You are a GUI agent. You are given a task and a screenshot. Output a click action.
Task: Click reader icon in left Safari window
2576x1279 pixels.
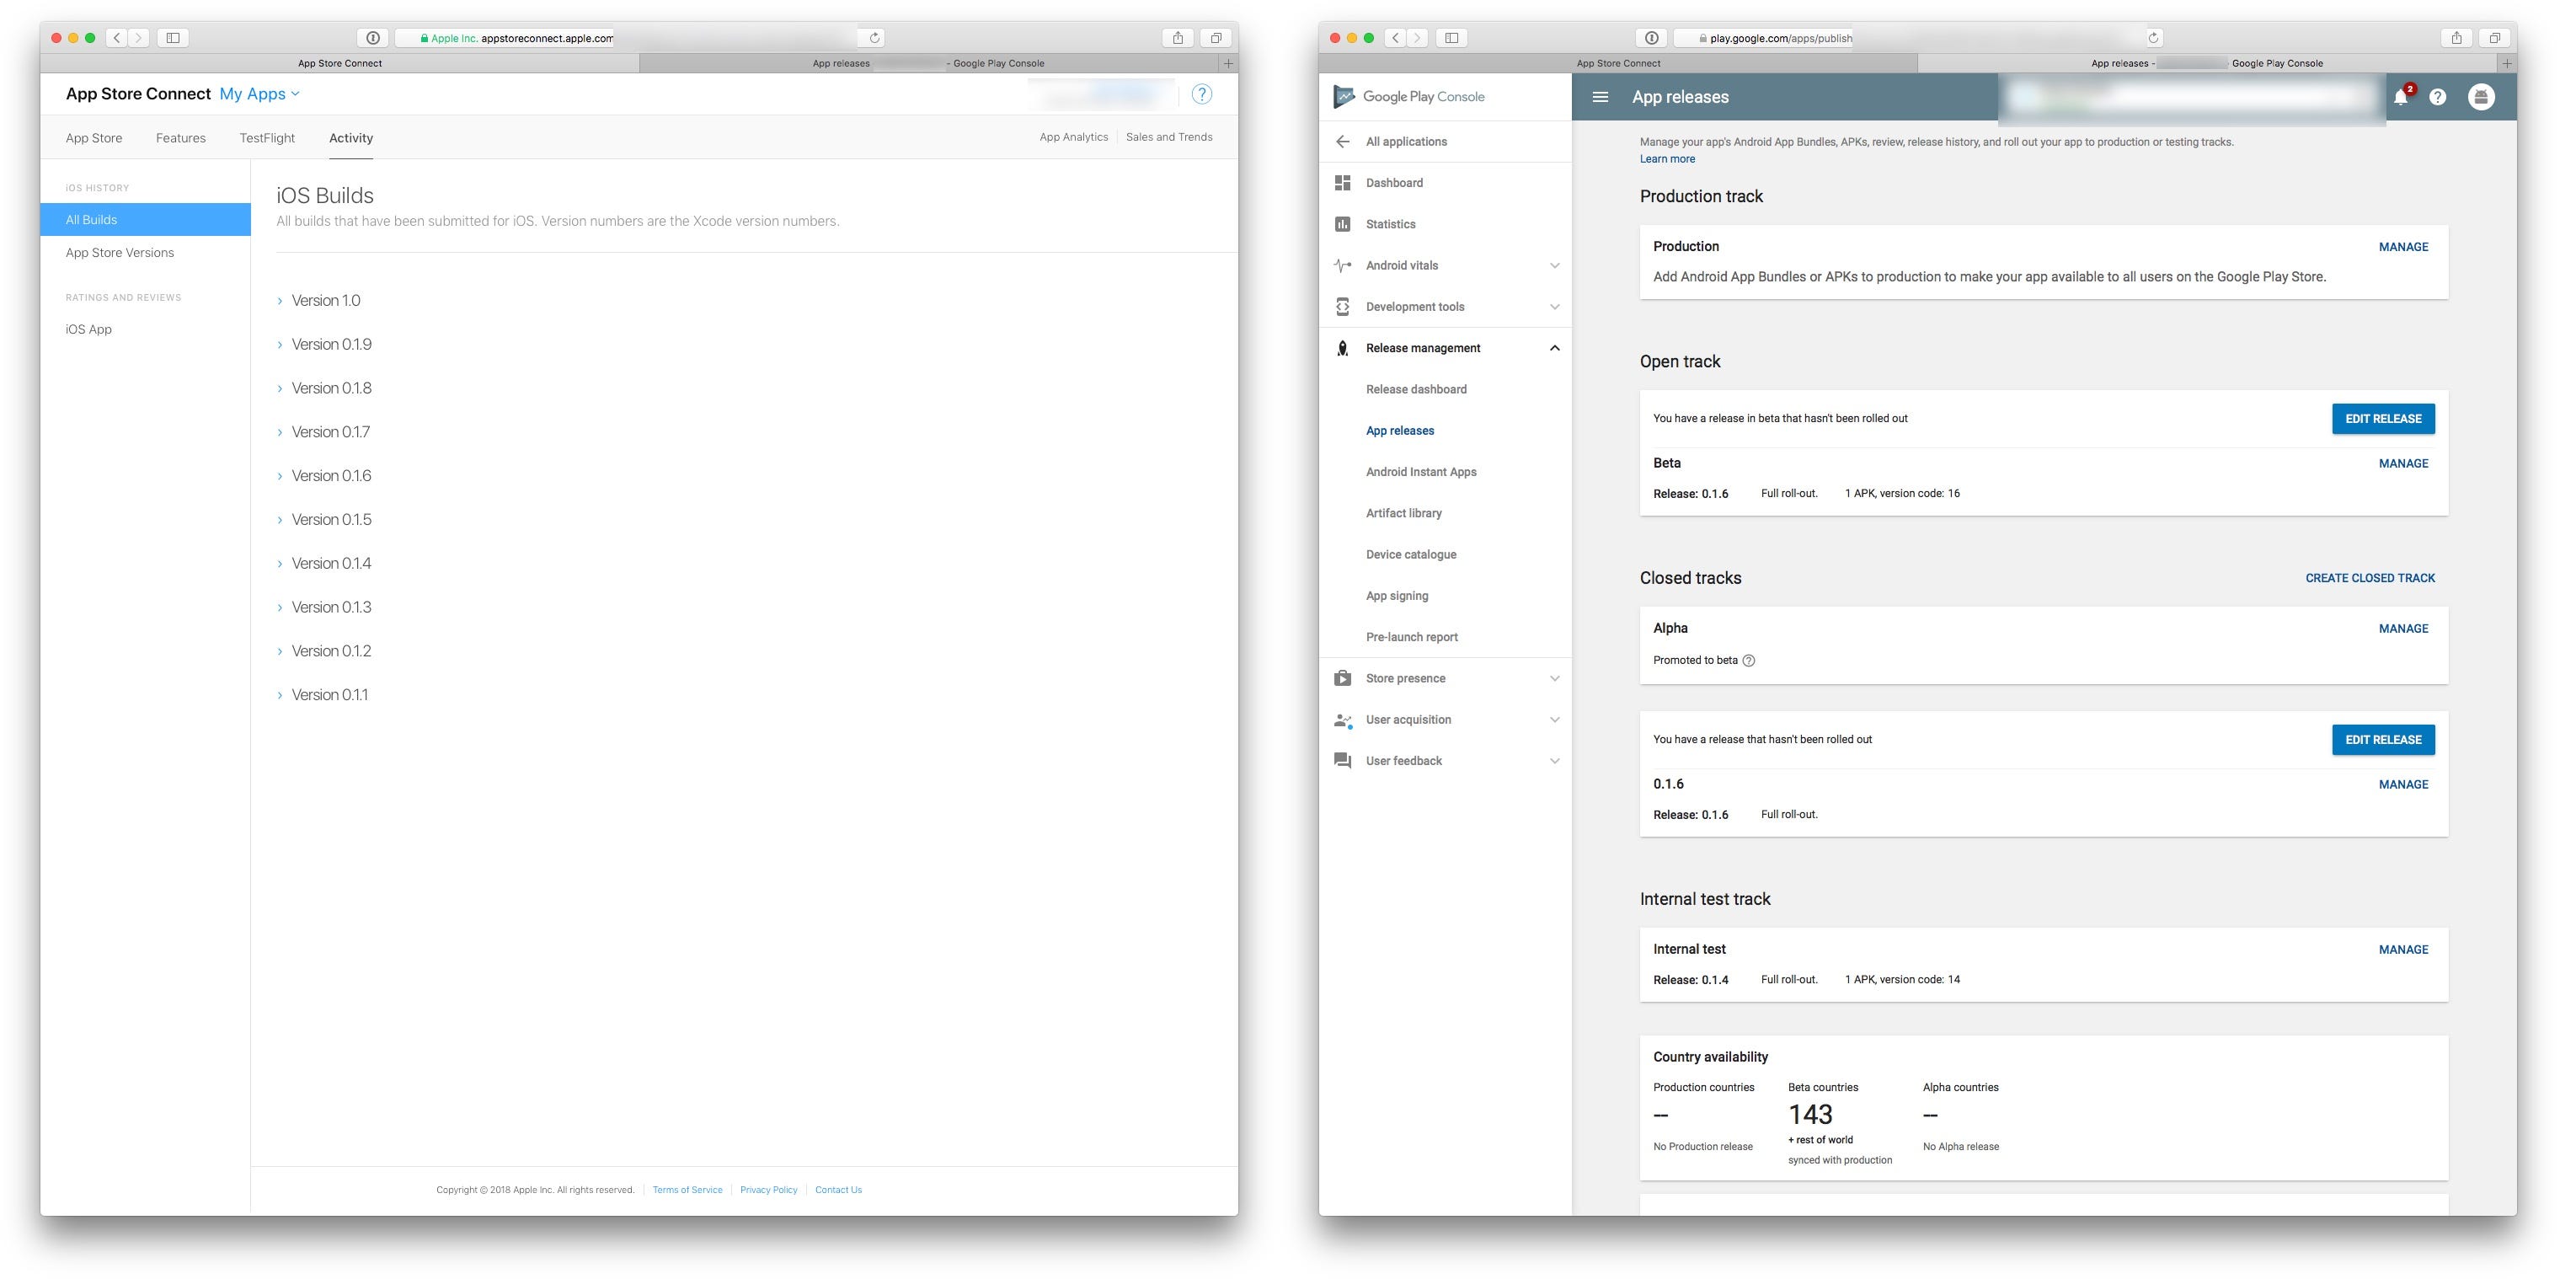pos(373,38)
